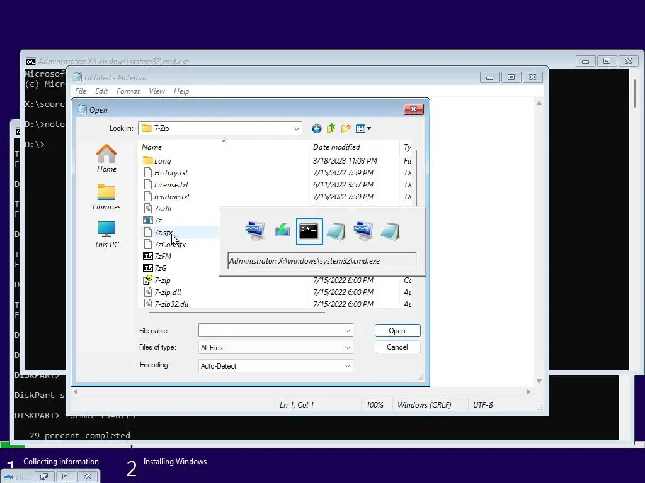The width and height of the screenshot is (645, 483).
Task: Select the 7zFM application
Action: coord(157,257)
